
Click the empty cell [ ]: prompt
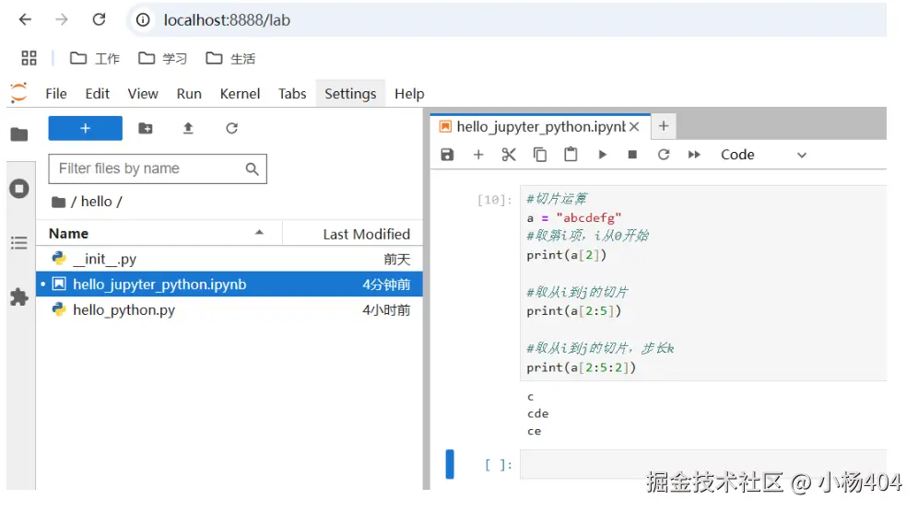499,465
